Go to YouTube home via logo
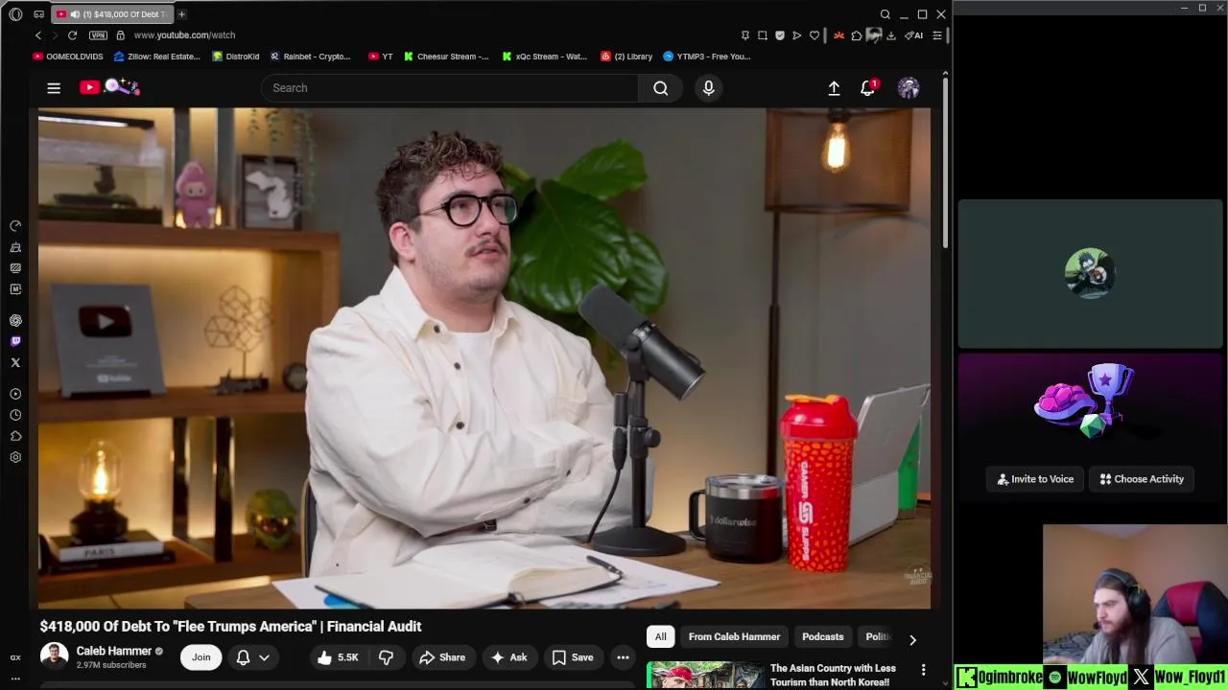Screen dimensions: 1228x690 (109, 87)
